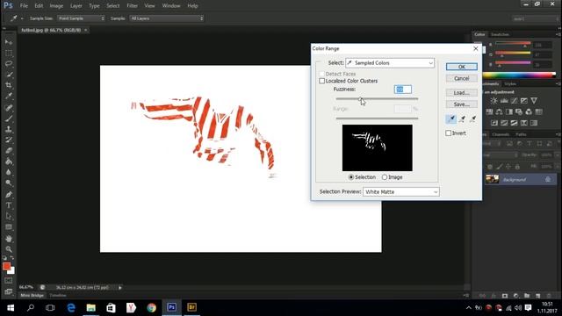Select the Crop tool

tap(9, 85)
